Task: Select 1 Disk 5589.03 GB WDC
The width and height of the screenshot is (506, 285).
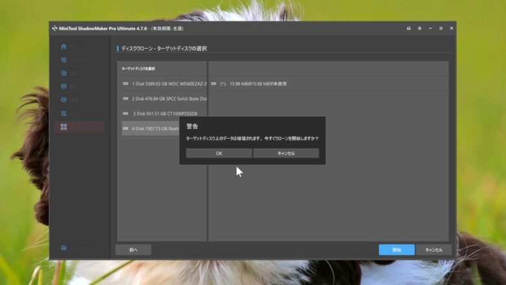Action: coord(164,84)
